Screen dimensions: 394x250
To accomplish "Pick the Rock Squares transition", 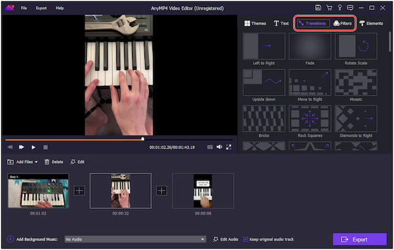I will (310, 118).
